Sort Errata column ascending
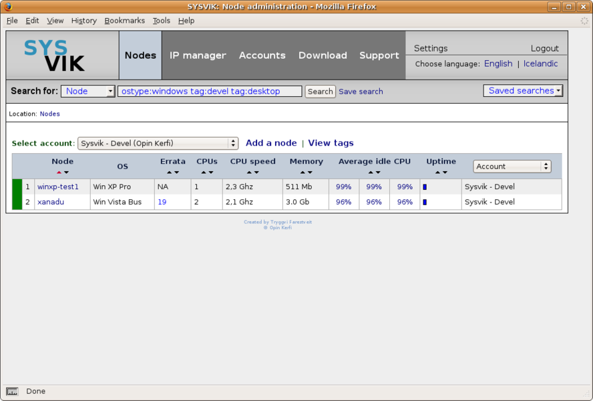Screen dimensions: 593x401 [169, 172]
